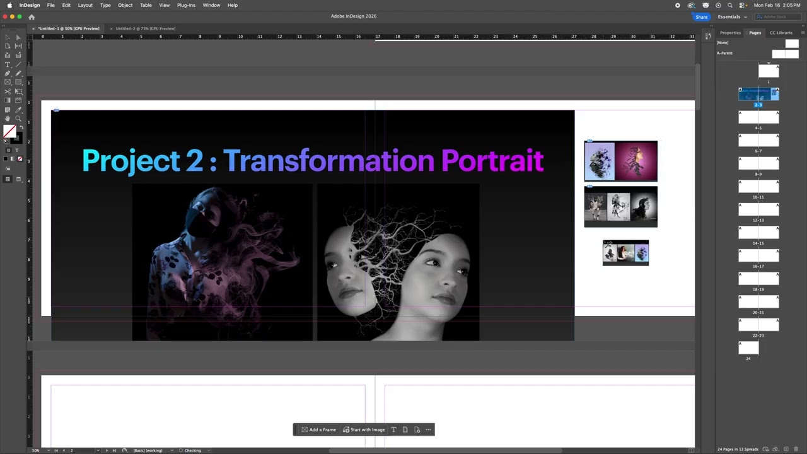Choose the Scissors tool

click(x=8, y=91)
